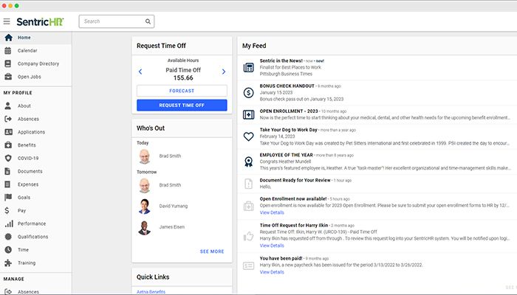Open the Benefits sidebar icon

tap(9, 145)
